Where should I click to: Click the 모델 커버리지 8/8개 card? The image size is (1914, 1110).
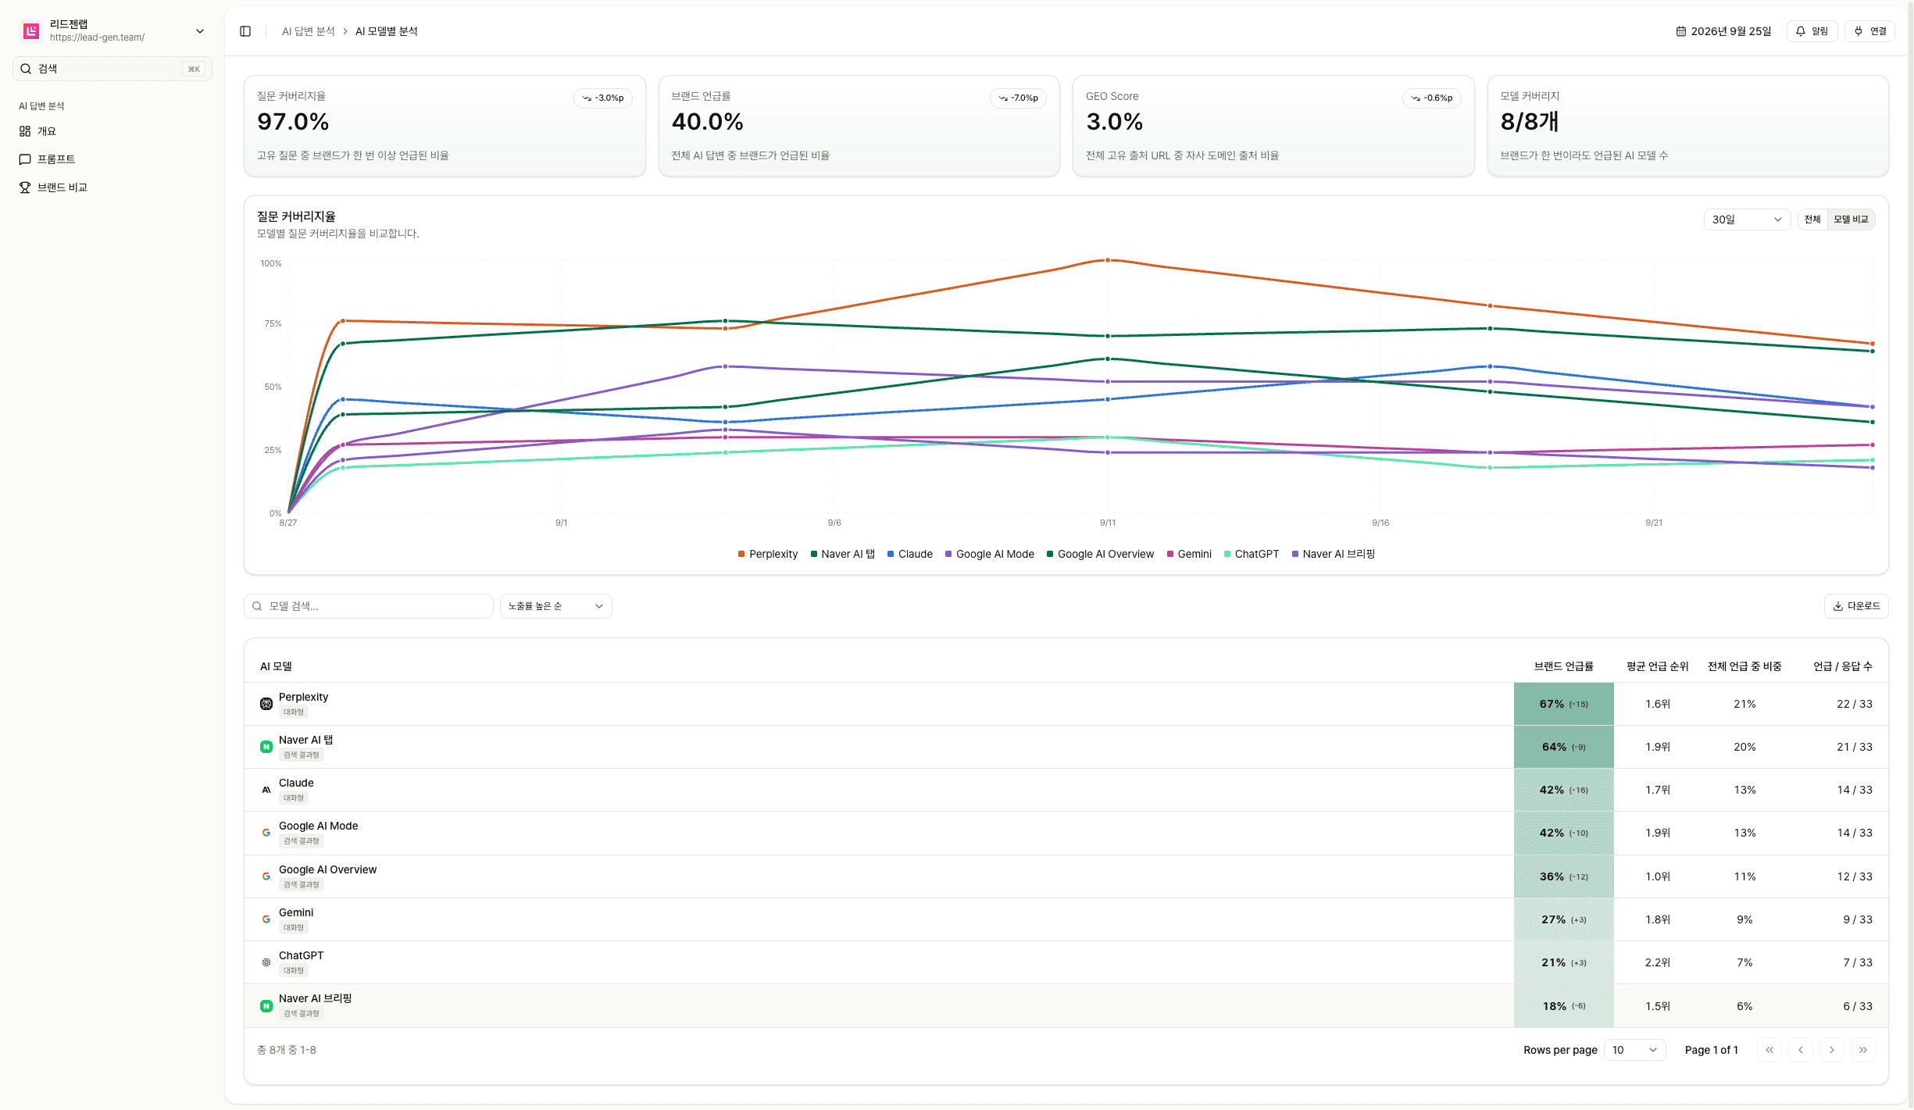click(x=1688, y=126)
